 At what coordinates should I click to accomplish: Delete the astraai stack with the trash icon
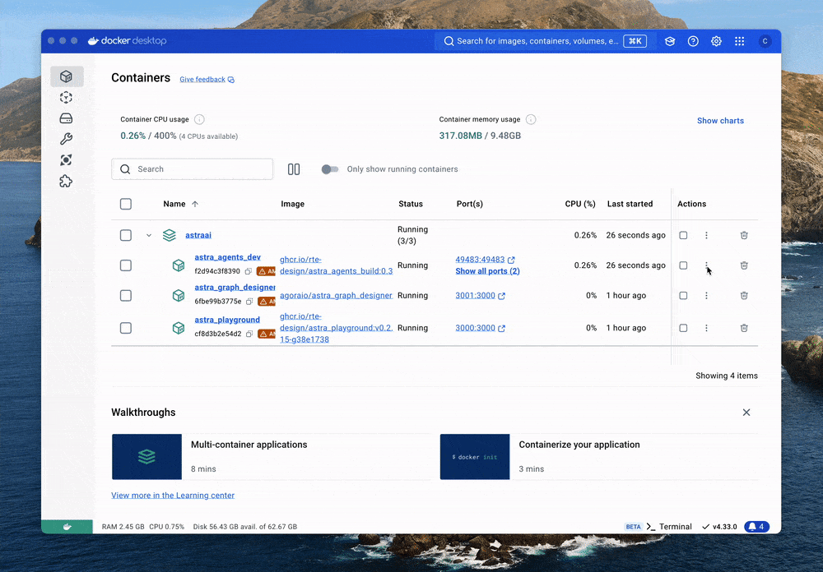(x=744, y=235)
